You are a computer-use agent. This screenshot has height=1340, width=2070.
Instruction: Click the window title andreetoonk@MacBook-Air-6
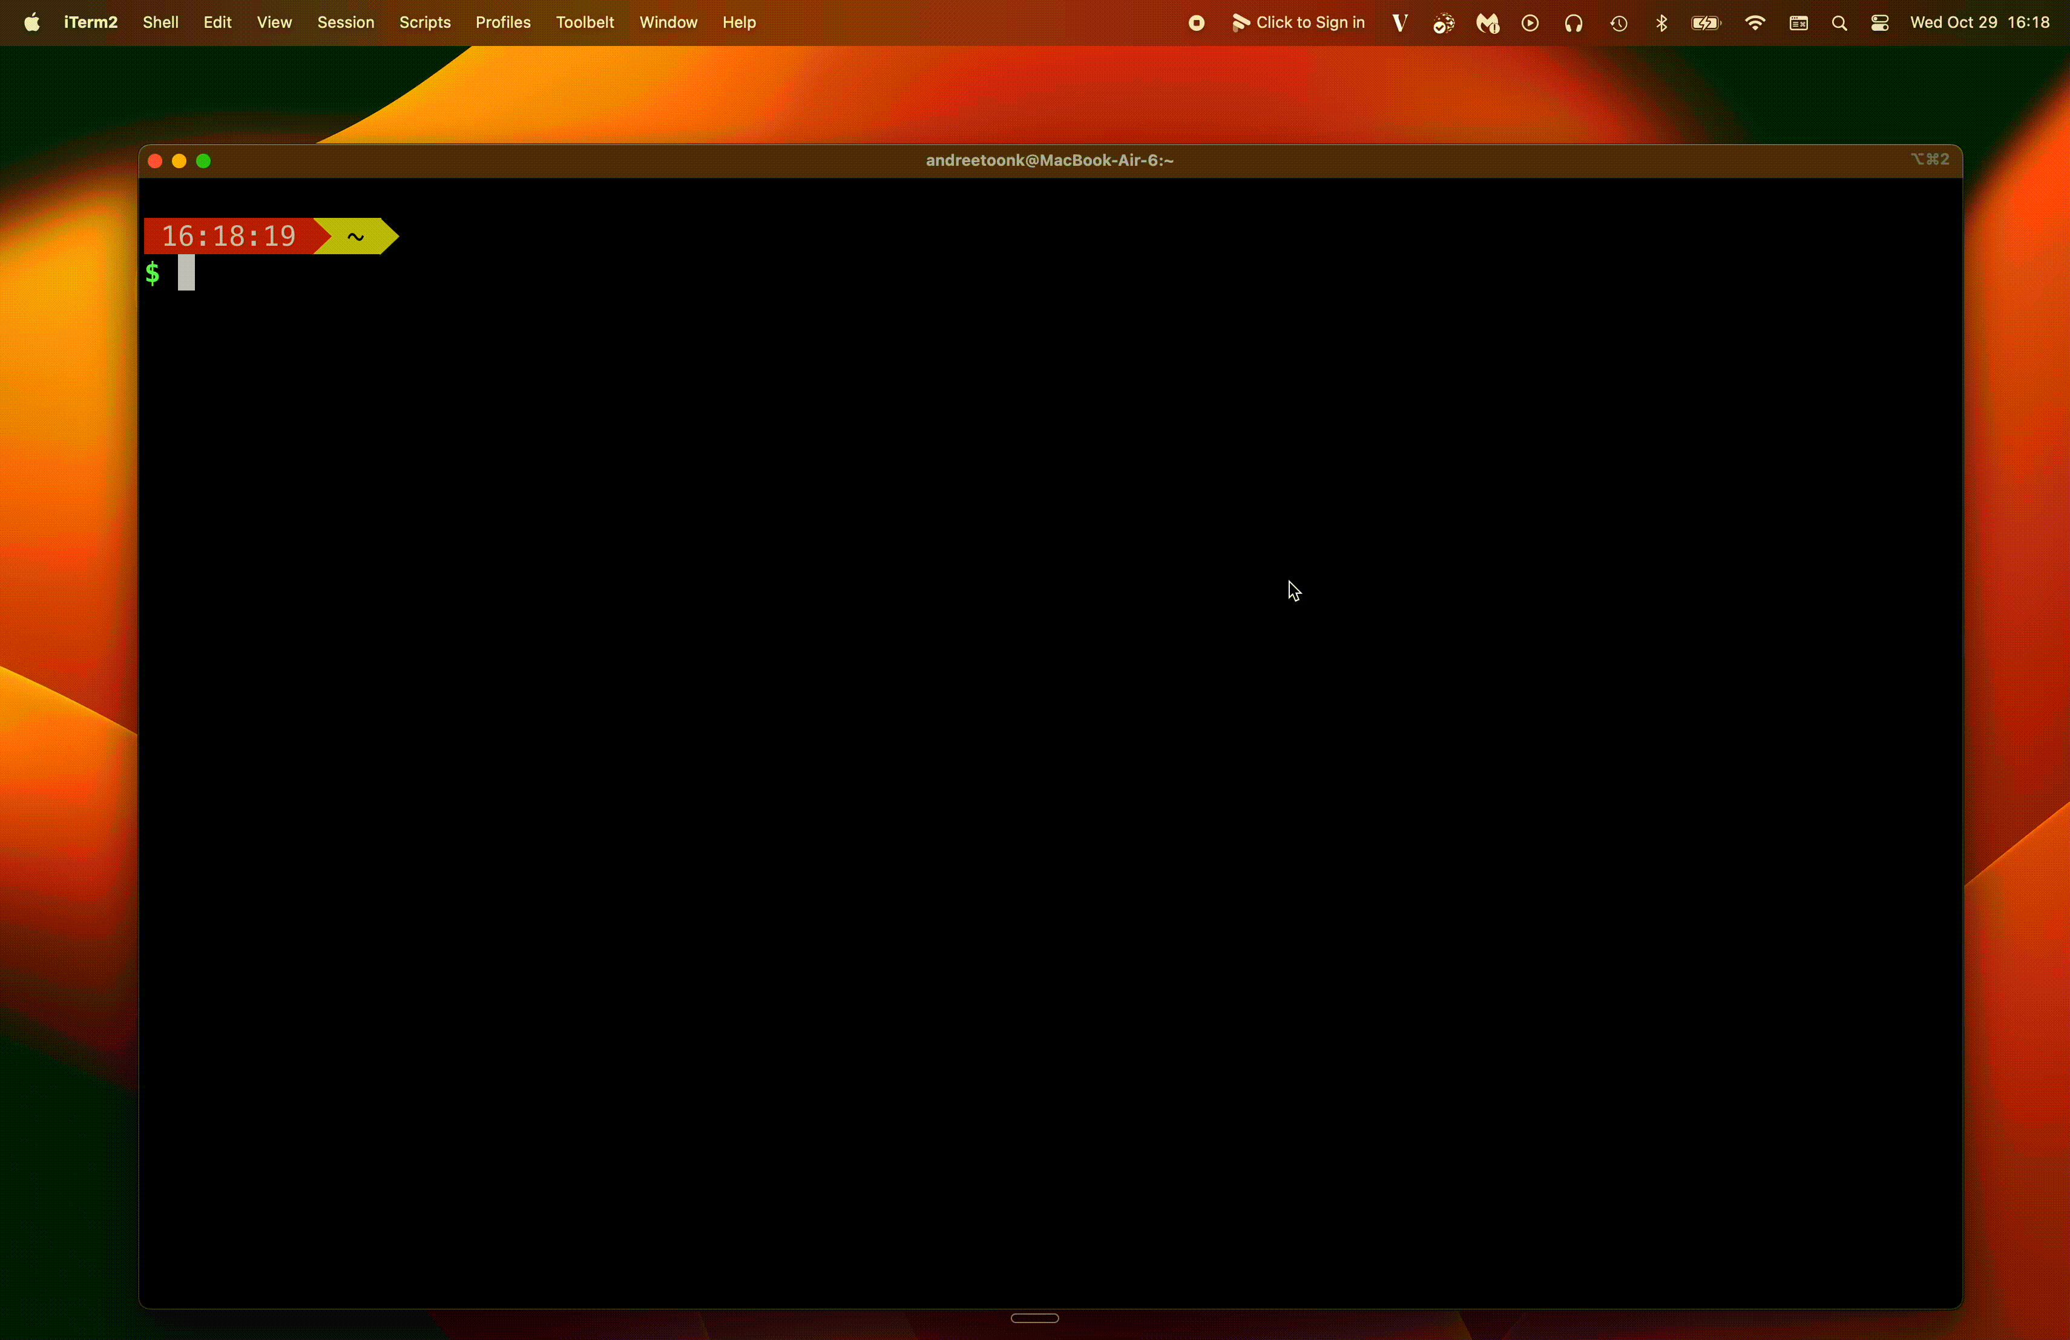pos(1049,160)
